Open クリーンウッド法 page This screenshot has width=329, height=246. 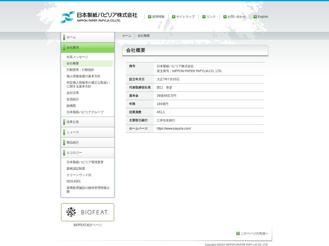click(x=79, y=175)
